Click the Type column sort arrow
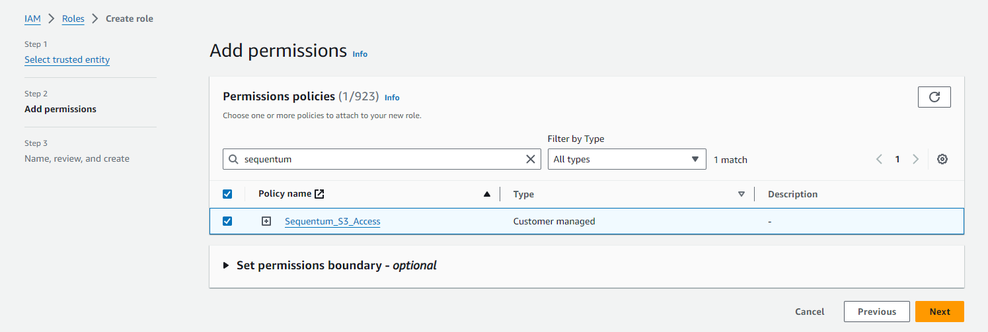 pyautogui.click(x=741, y=194)
